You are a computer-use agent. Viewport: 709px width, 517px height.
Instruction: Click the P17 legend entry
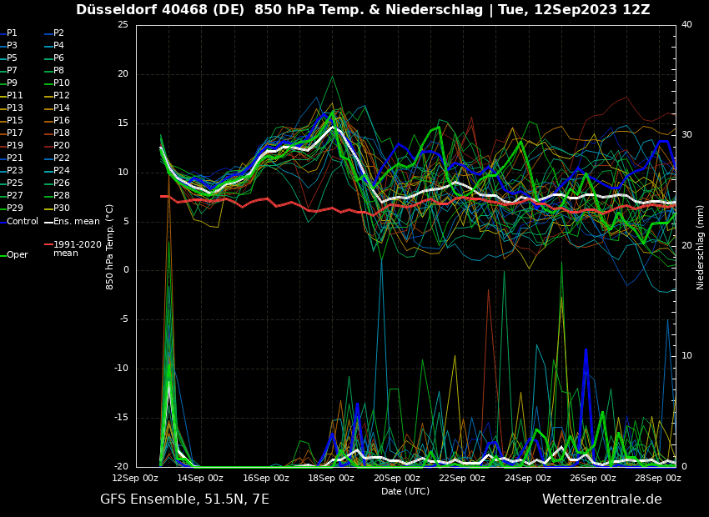coord(15,133)
